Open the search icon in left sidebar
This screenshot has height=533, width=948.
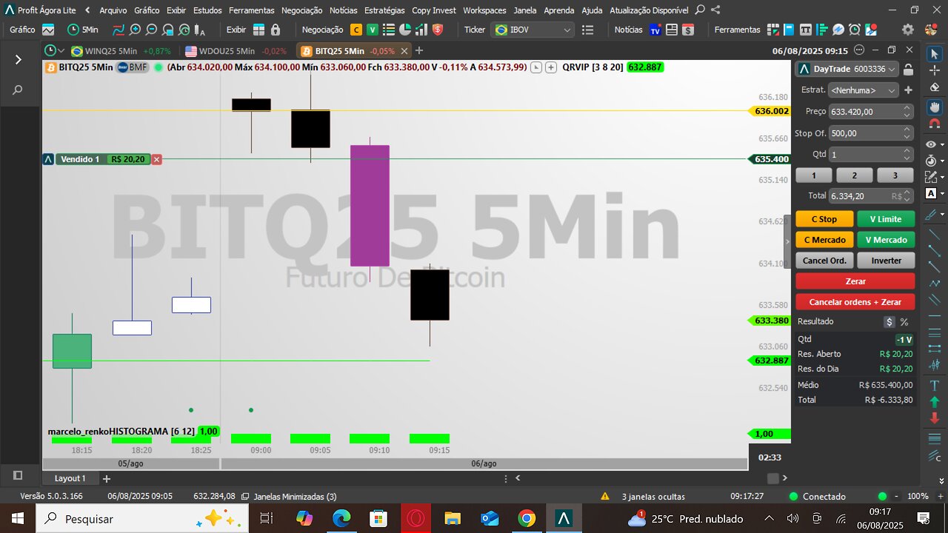[x=17, y=90]
